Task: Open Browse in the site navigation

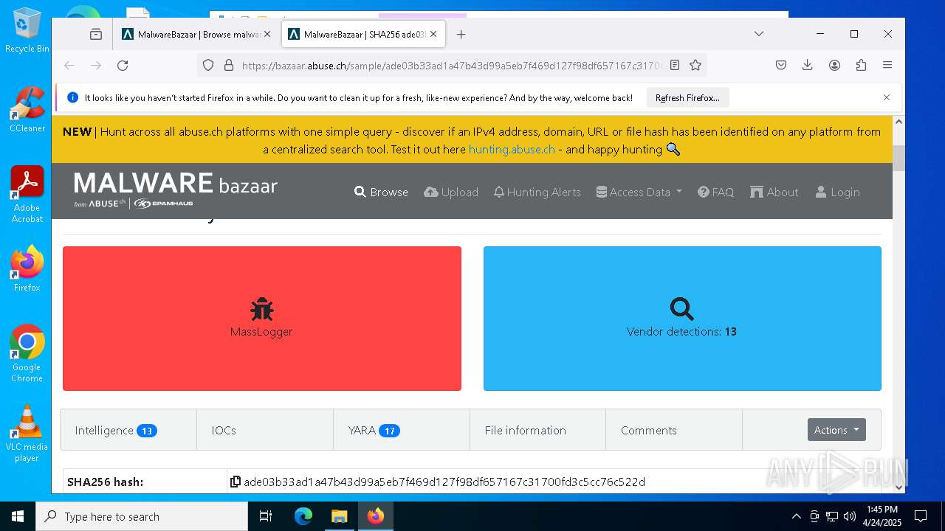Action: pyautogui.click(x=381, y=192)
